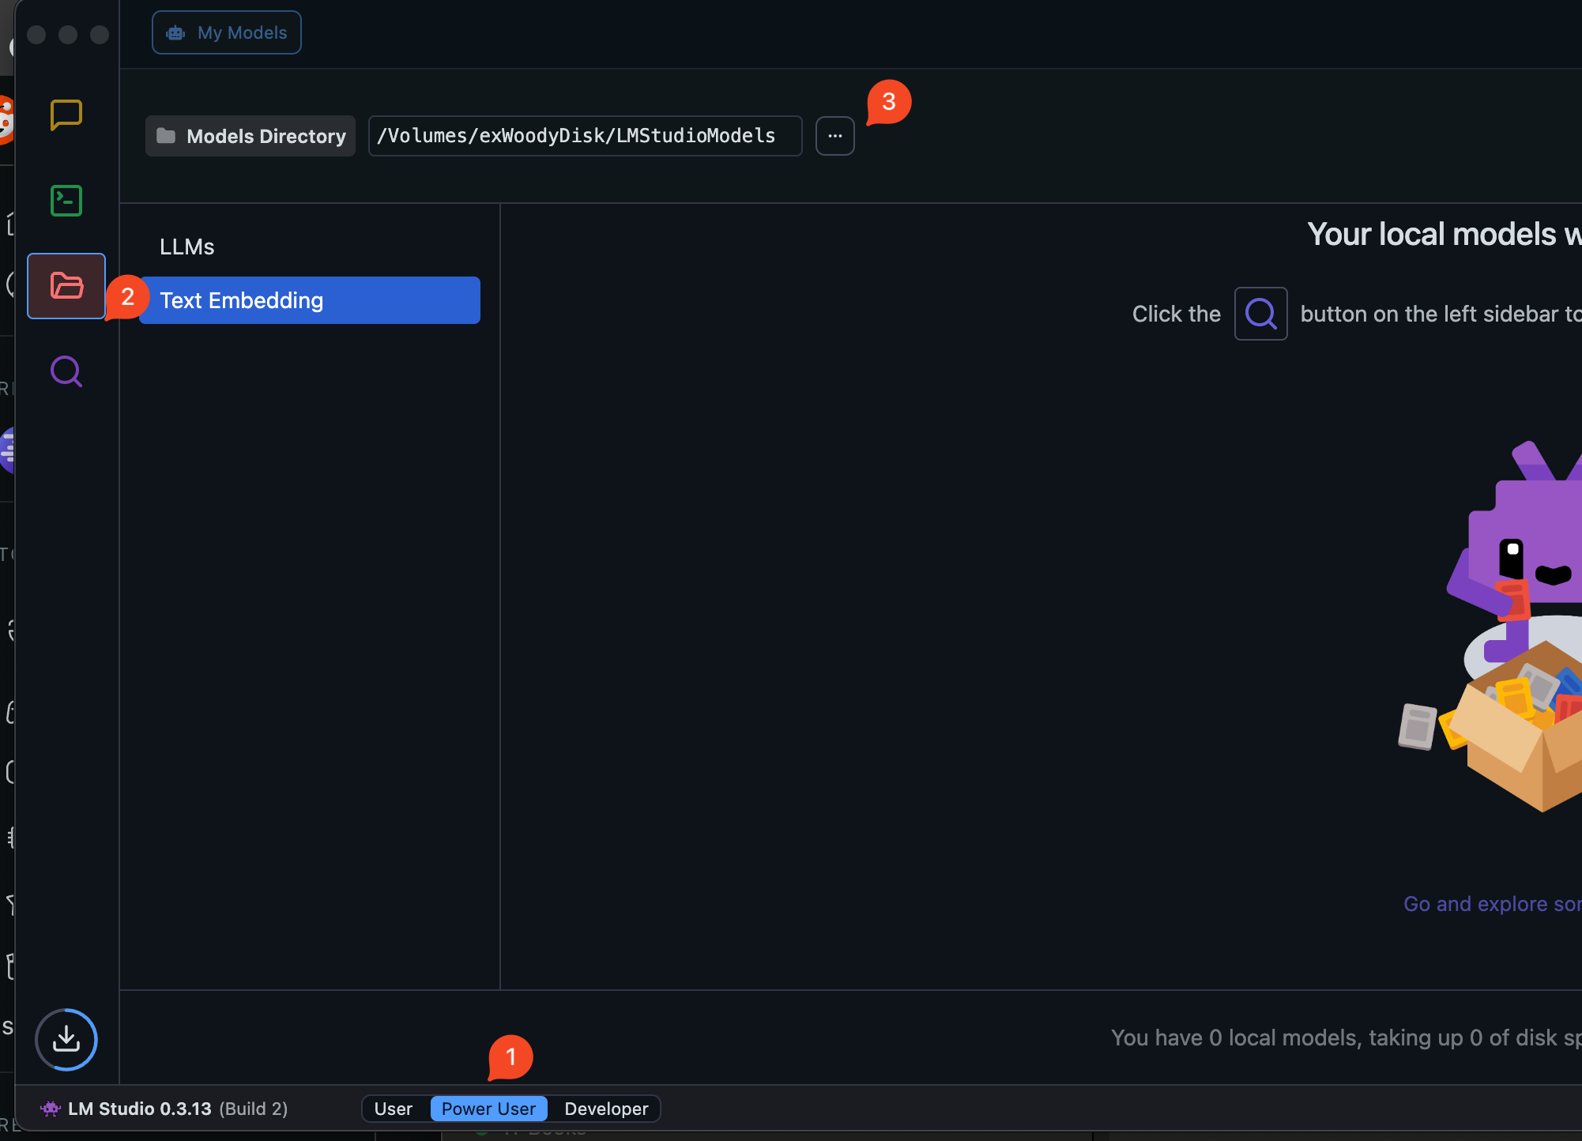Screen dimensions: 1582x1141
Task: Open the Discover search icon in sidebar
Action: 66,371
